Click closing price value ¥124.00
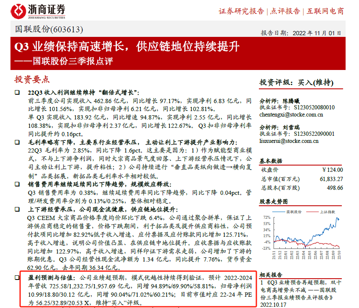359x308 pixels. click(333, 170)
